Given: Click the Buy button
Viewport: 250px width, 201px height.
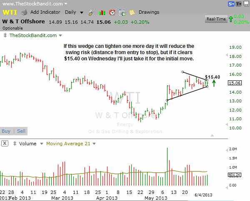Looking at the screenshot, I should (6, 131).
